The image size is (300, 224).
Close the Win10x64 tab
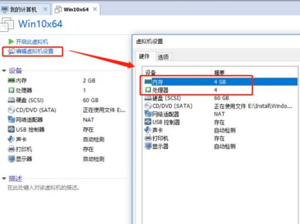(95, 9)
